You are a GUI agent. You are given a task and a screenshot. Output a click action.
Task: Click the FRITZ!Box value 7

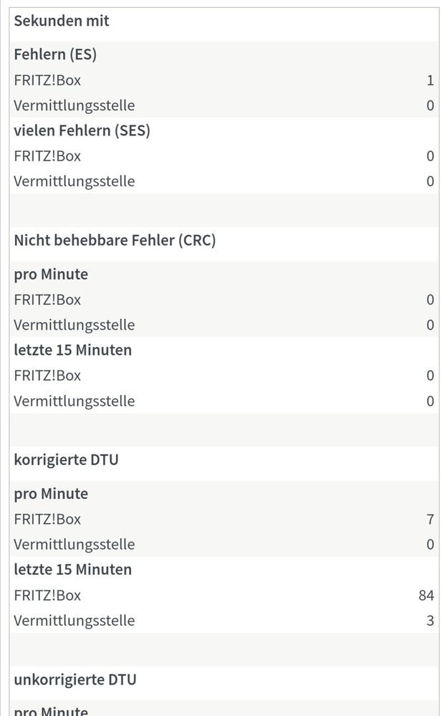coord(430,519)
